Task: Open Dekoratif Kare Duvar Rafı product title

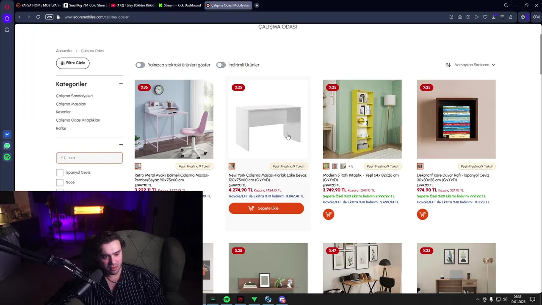Action: pyautogui.click(x=453, y=177)
